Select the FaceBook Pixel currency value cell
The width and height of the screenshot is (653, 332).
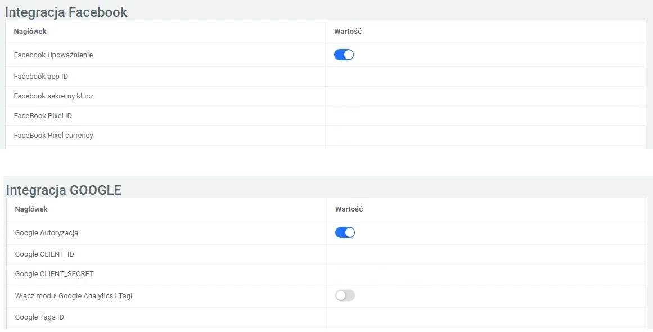coord(485,136)
